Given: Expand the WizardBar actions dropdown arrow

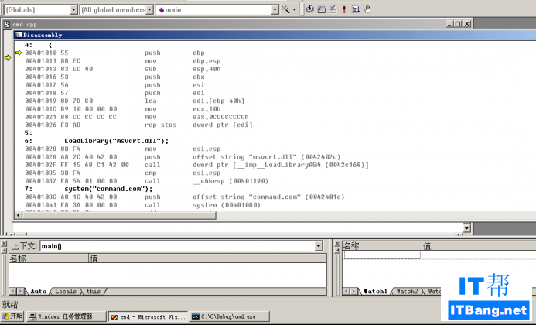Looking at the screenshot, I should point(295,9).
